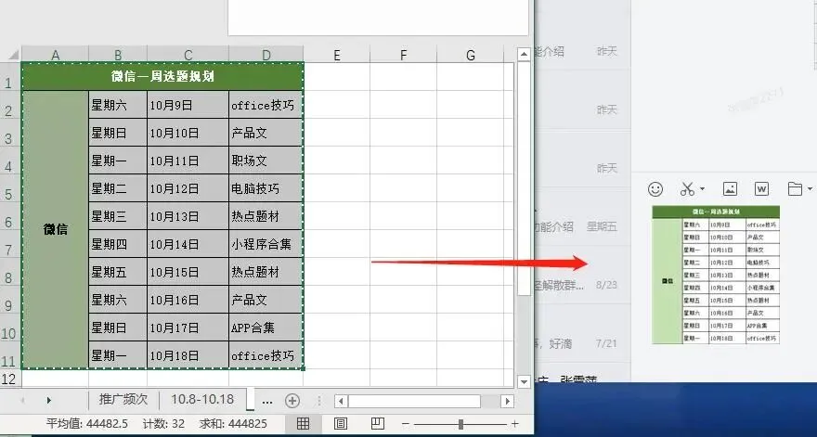Select the 10.8-10.18 sheet tab
This screenshot has height=437, width=817.
pyautogui.click(x=202, y=400)
